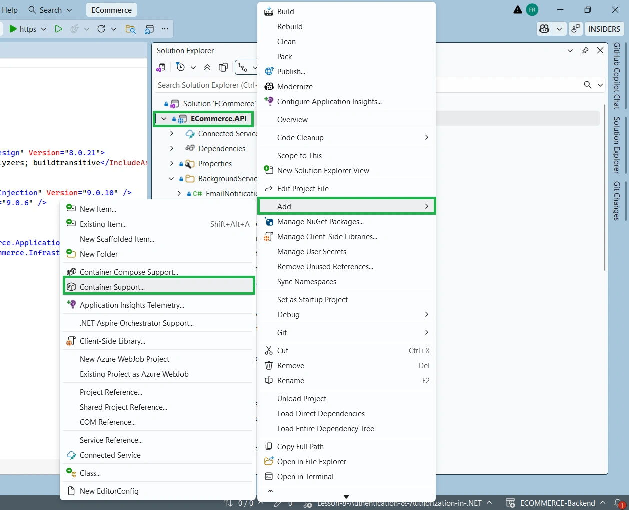This screenshot has height=510, width=629.
Task: Expand the Dependencies tree node
Action: click(x=172, y=149)
